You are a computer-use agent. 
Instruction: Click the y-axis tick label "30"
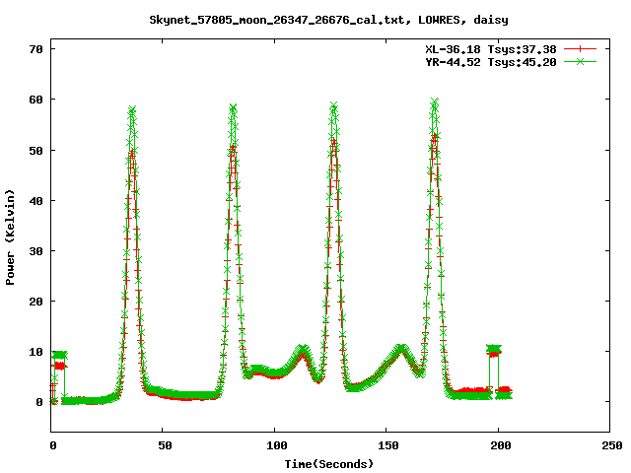35,251
